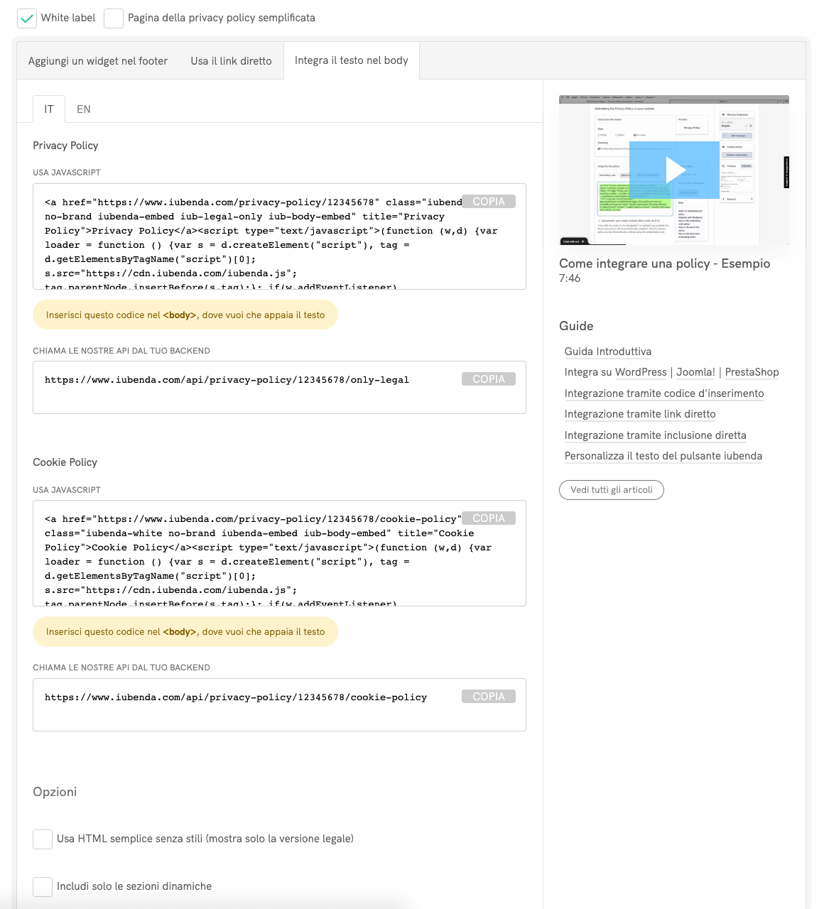
Task: Click Vedi tutti gli articoli button
Action: pos(611,490)
